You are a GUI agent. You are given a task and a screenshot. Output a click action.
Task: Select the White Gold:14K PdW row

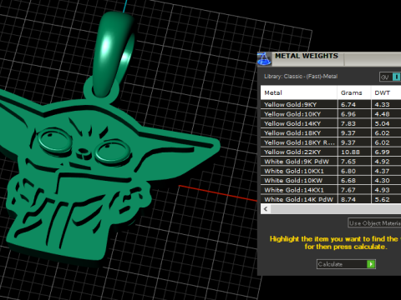(x=331, y=199)
